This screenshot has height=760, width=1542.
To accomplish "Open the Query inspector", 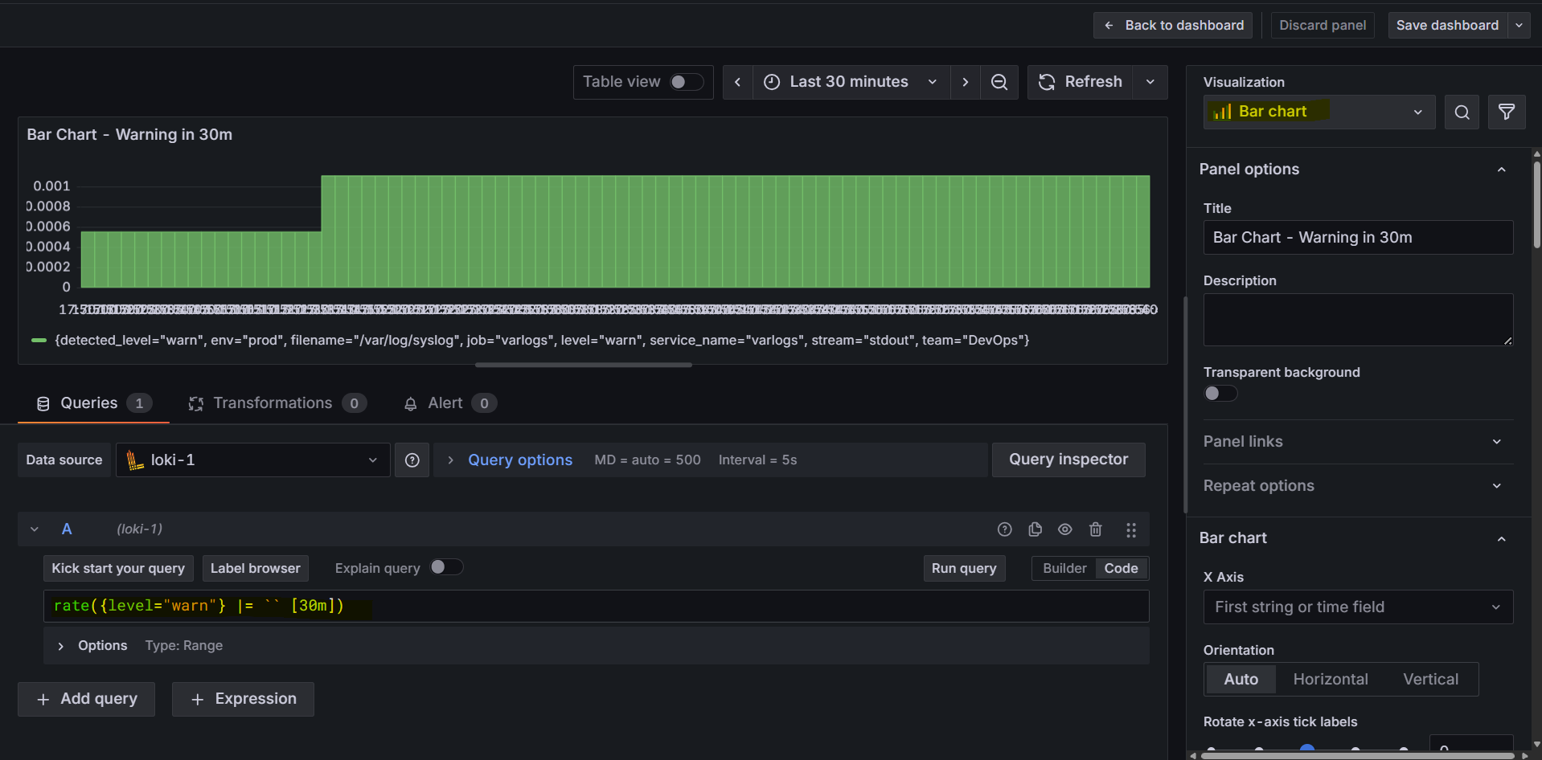I will point(1068,460).
